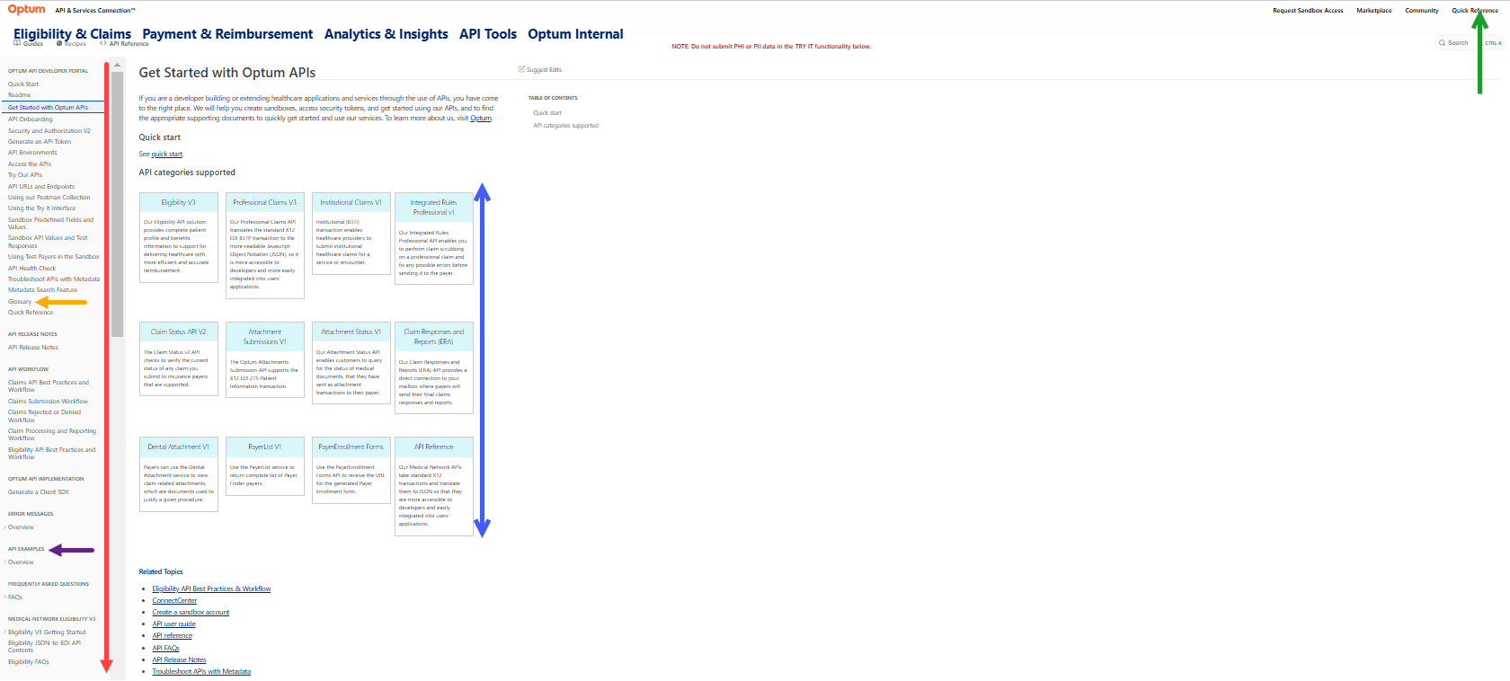Viewport: 1510px width, 681px height.
Task: Jump to API categories supported in contents
Action: pos(565,126)
